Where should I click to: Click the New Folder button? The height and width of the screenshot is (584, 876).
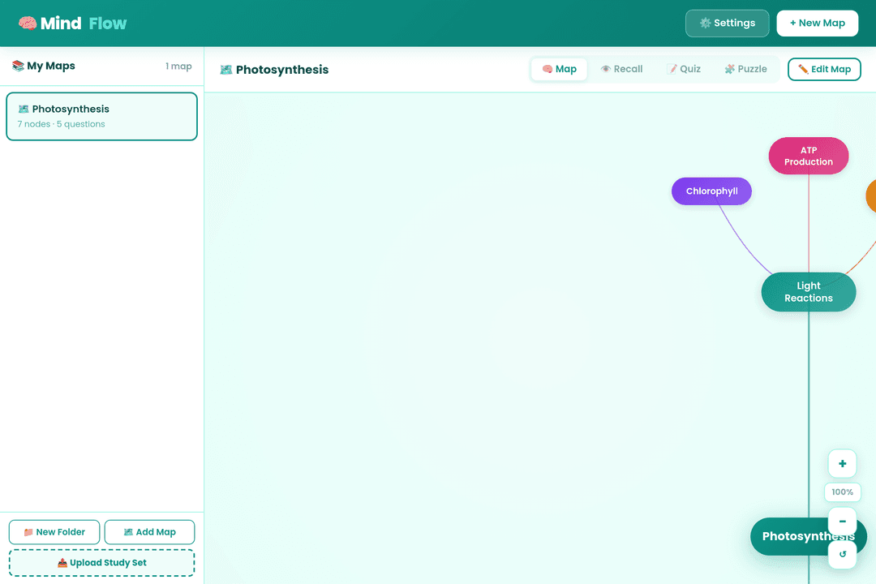coord(54,532)
